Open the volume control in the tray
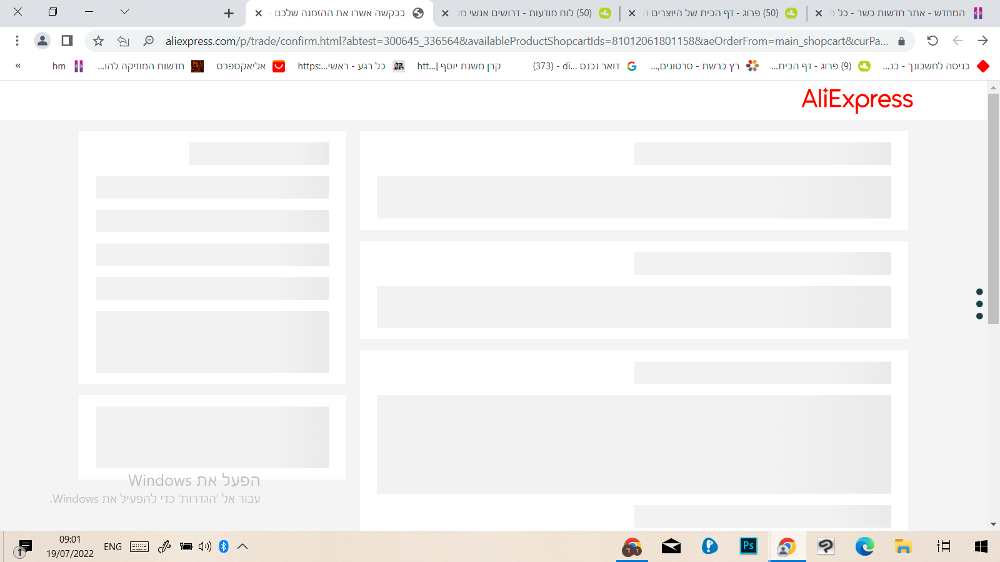1000x562 pixels. pos(205,547)
